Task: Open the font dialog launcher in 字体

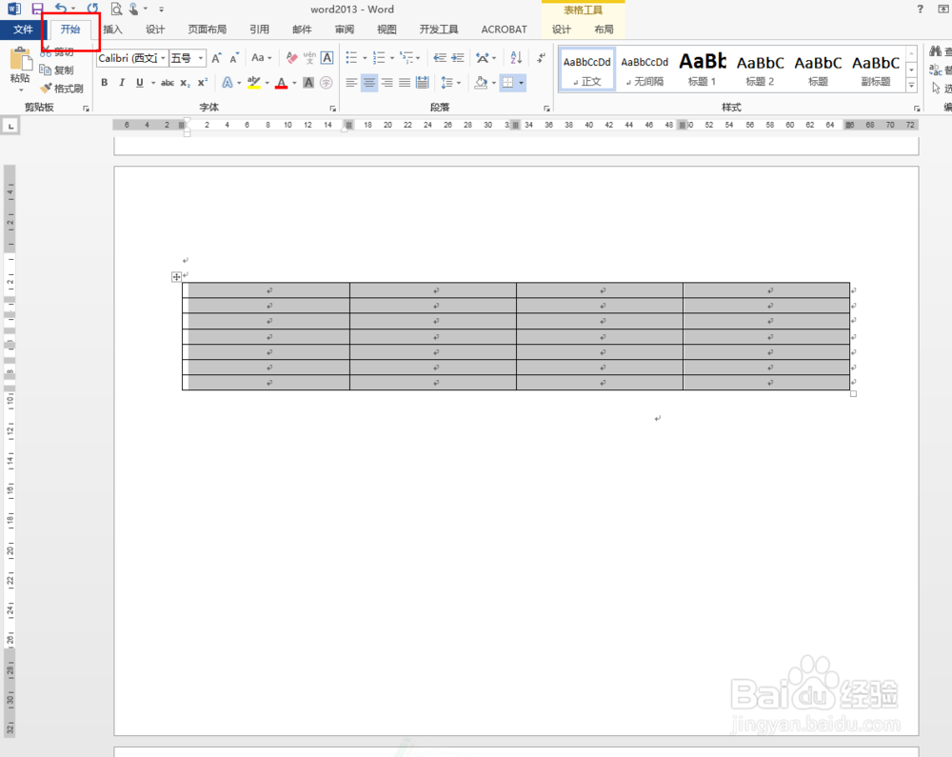Action: coord(332,108)
